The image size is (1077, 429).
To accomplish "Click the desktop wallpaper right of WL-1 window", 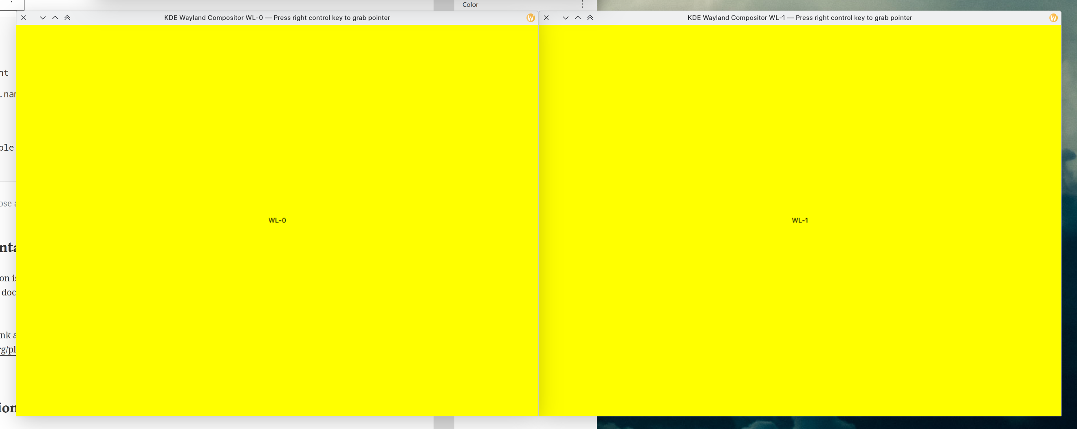I will click(1069, 209).
